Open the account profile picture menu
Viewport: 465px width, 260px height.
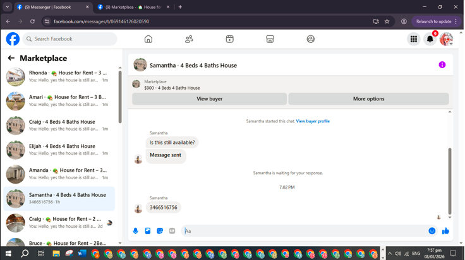coord(446,39)
